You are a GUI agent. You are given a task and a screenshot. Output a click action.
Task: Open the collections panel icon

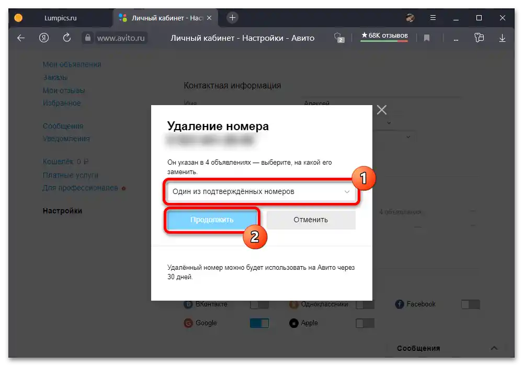(x=479, y=38)
